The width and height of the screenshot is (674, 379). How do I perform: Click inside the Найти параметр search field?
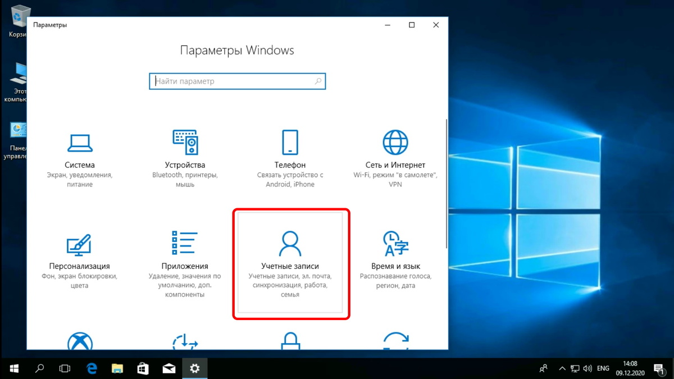[x=237, y=81]
